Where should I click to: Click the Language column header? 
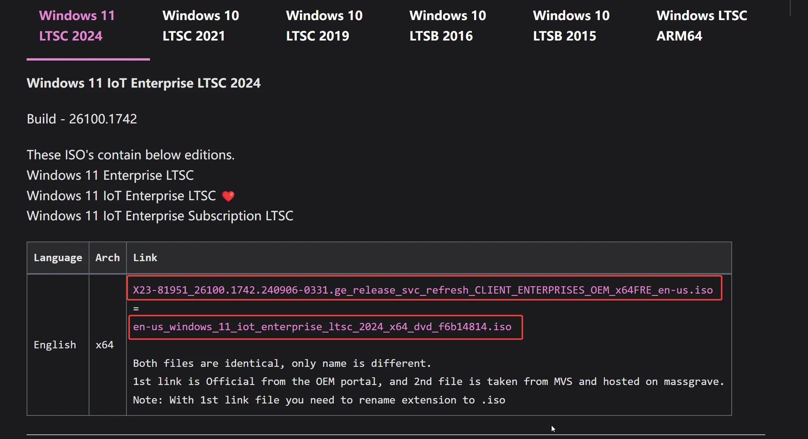58,258
